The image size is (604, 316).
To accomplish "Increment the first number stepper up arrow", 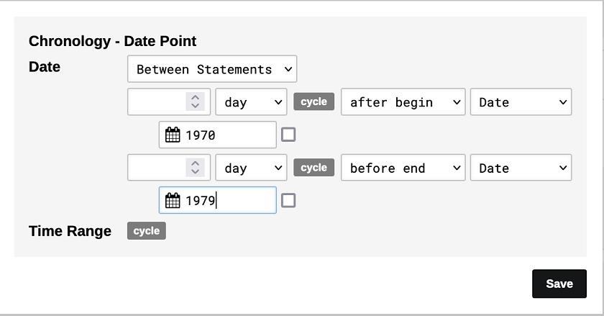I will point(195,97).
